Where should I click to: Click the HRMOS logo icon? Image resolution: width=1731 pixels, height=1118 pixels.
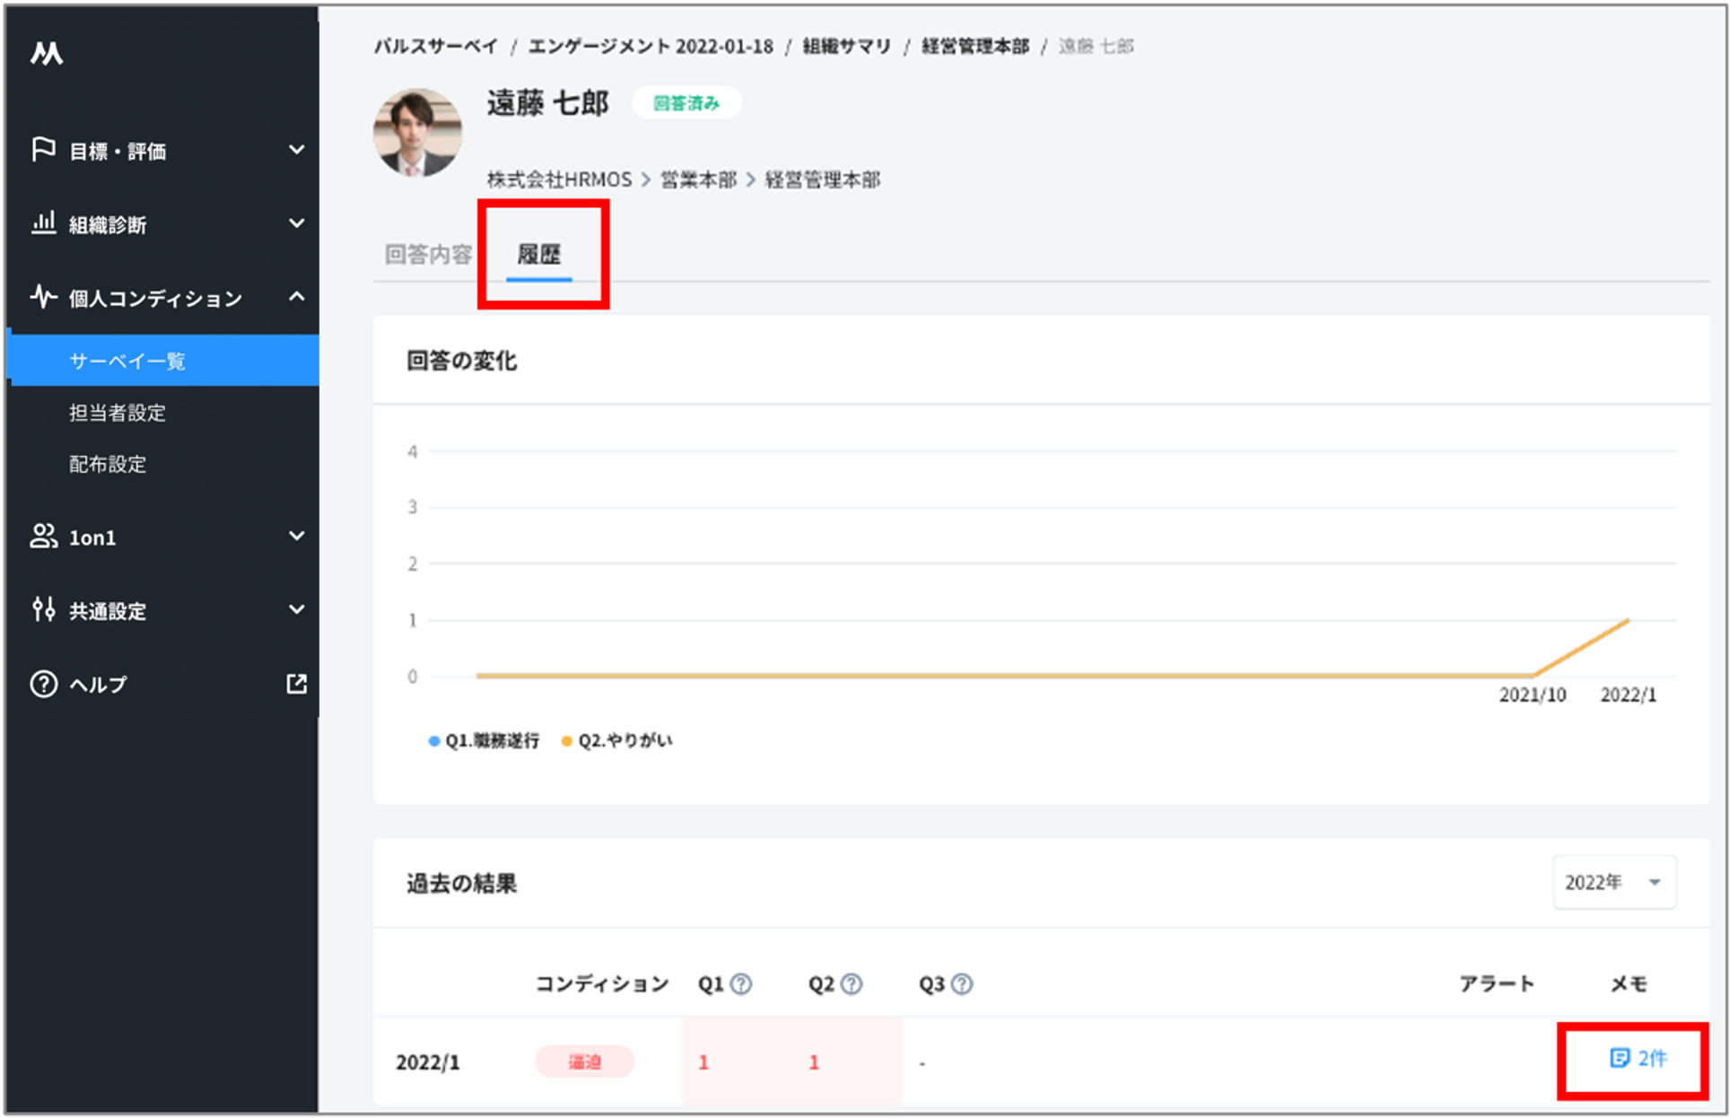tap(47, 54)
